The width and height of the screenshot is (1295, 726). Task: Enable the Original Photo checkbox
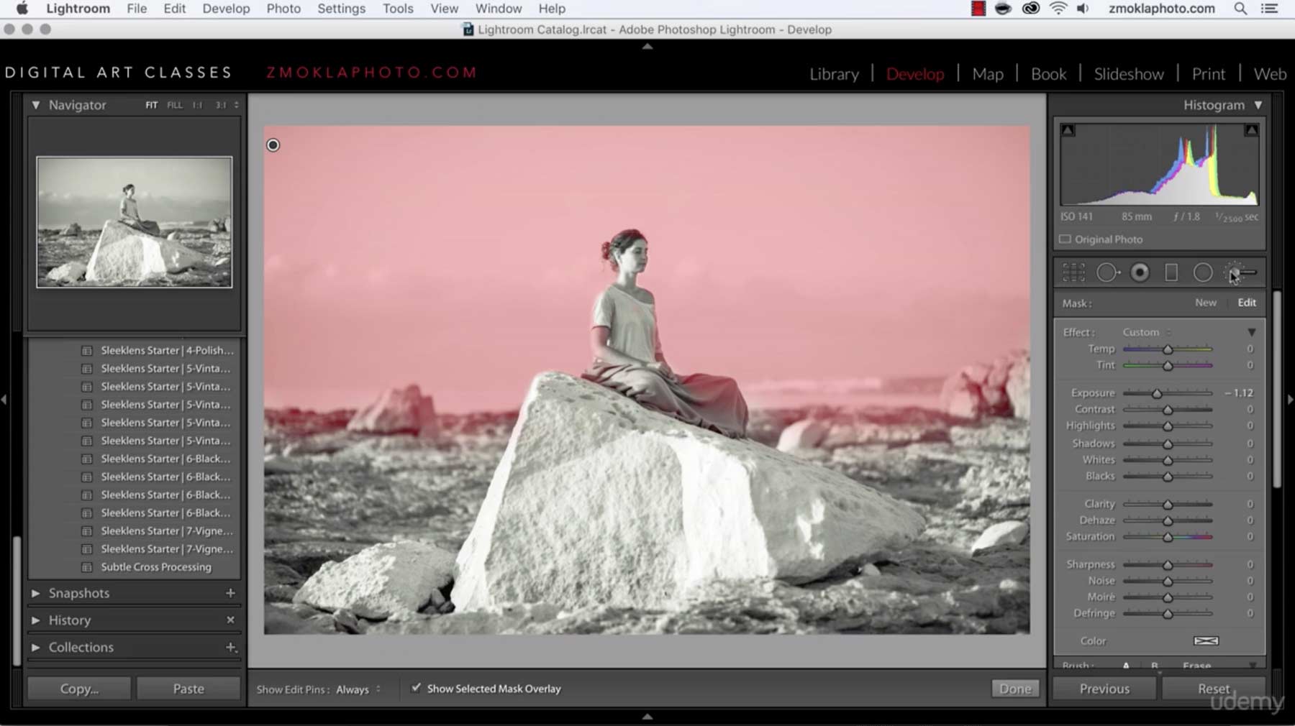pos(1065,239)
